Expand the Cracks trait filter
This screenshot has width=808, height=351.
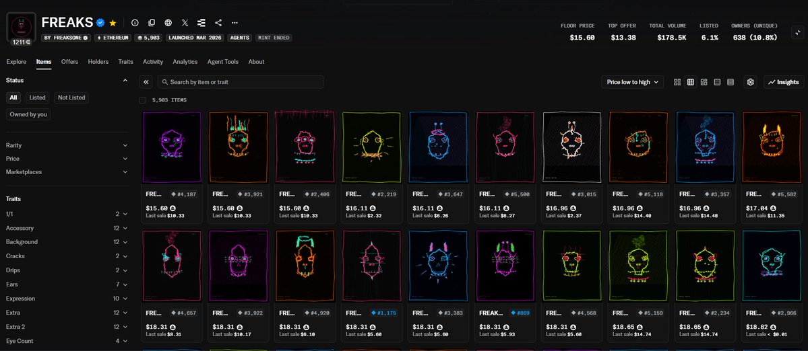tap(67, 256)
